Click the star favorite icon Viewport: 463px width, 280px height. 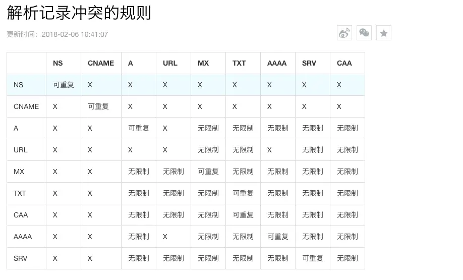coord(384,33)
